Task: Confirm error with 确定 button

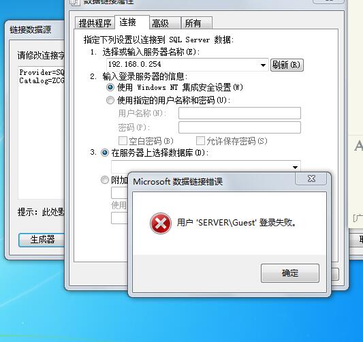Action: click(290, 273)
